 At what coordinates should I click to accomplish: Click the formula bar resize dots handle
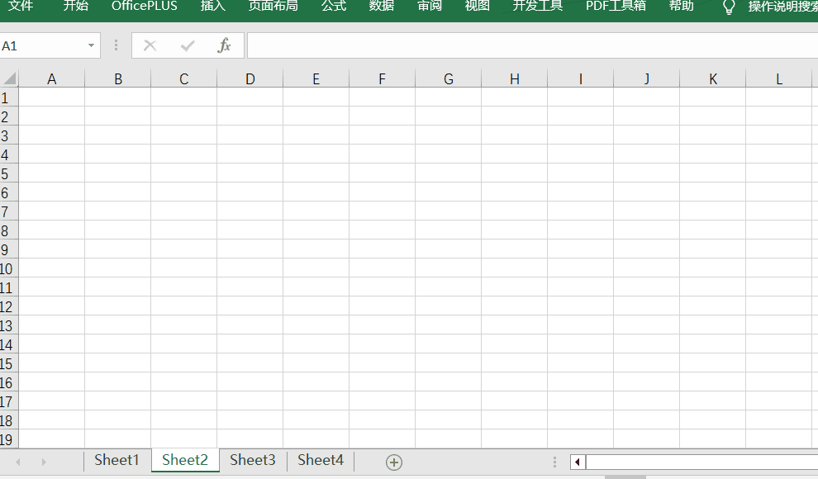(x=116, y=46)
